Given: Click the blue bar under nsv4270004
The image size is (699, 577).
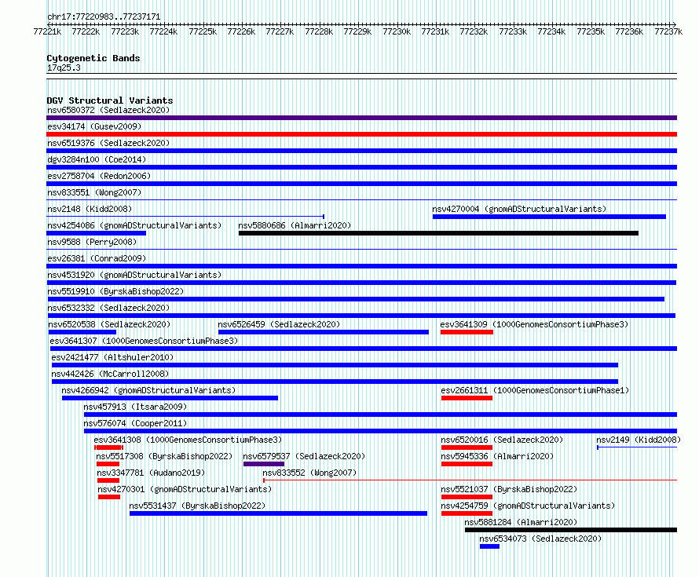Looking at the screenshot, I should [x=549, y=217].
